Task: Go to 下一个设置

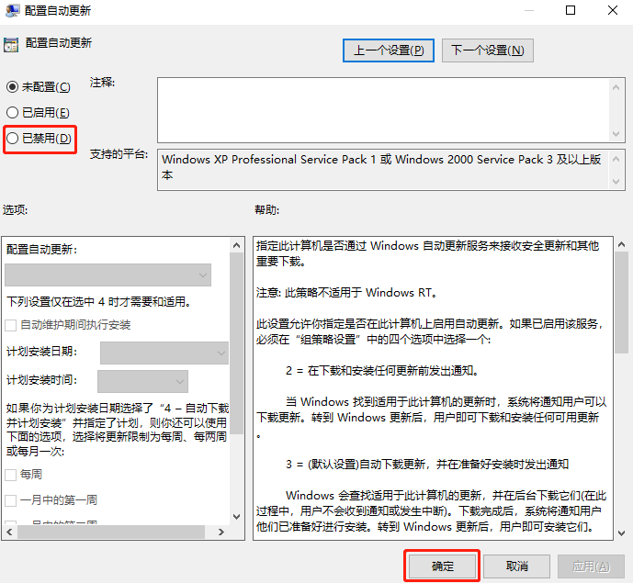Action: point(487,50)
